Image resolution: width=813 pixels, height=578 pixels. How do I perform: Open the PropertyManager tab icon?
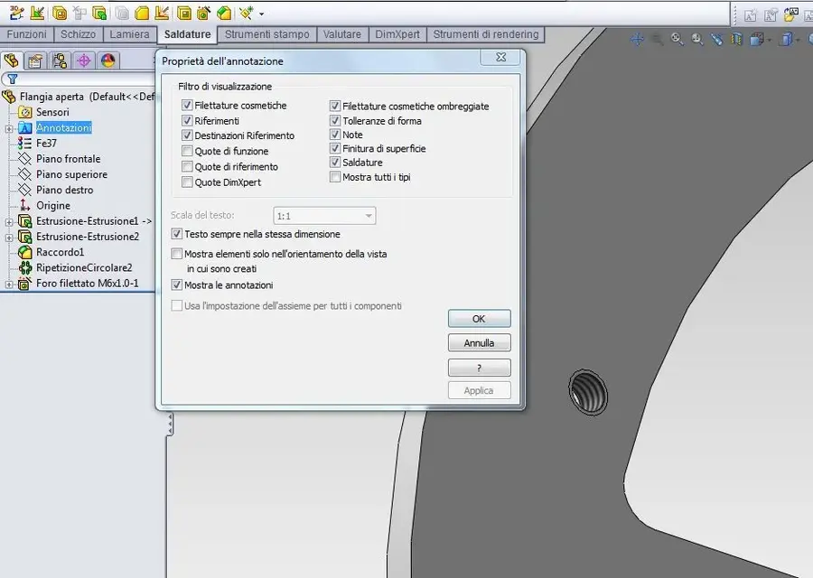click(34, 61)
